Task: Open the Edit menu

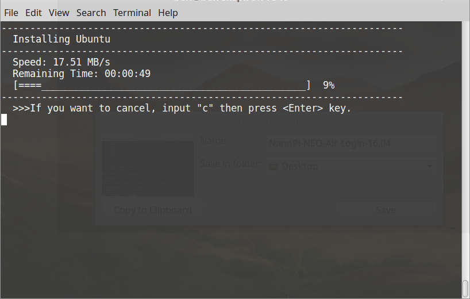Action: point(33,13)
